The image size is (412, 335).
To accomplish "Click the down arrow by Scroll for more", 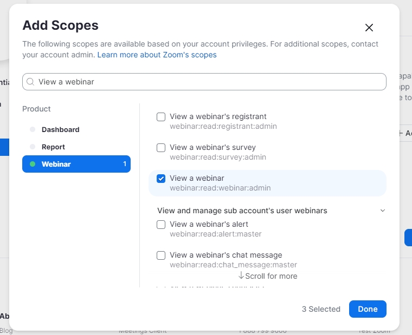I will click(x=241, y=275).
